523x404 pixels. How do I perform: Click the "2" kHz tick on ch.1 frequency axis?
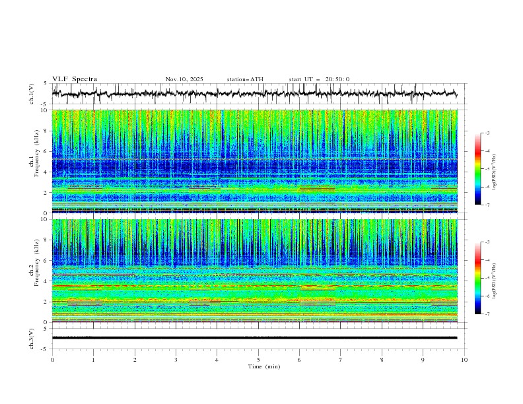coord(46,192)
